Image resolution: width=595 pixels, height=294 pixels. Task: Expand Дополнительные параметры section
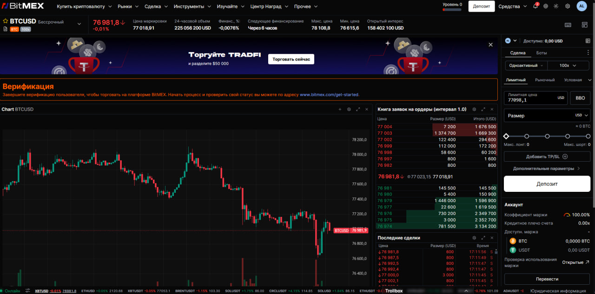[547, 169]
